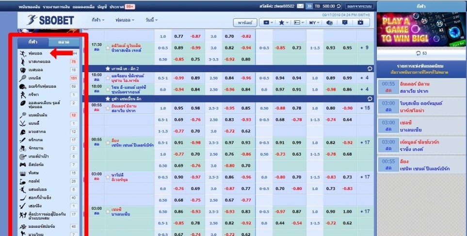Viewport: 467px width, 236px height.
Task: Open the รายงานการเงิน top menu item
Action: pos(57,6)
